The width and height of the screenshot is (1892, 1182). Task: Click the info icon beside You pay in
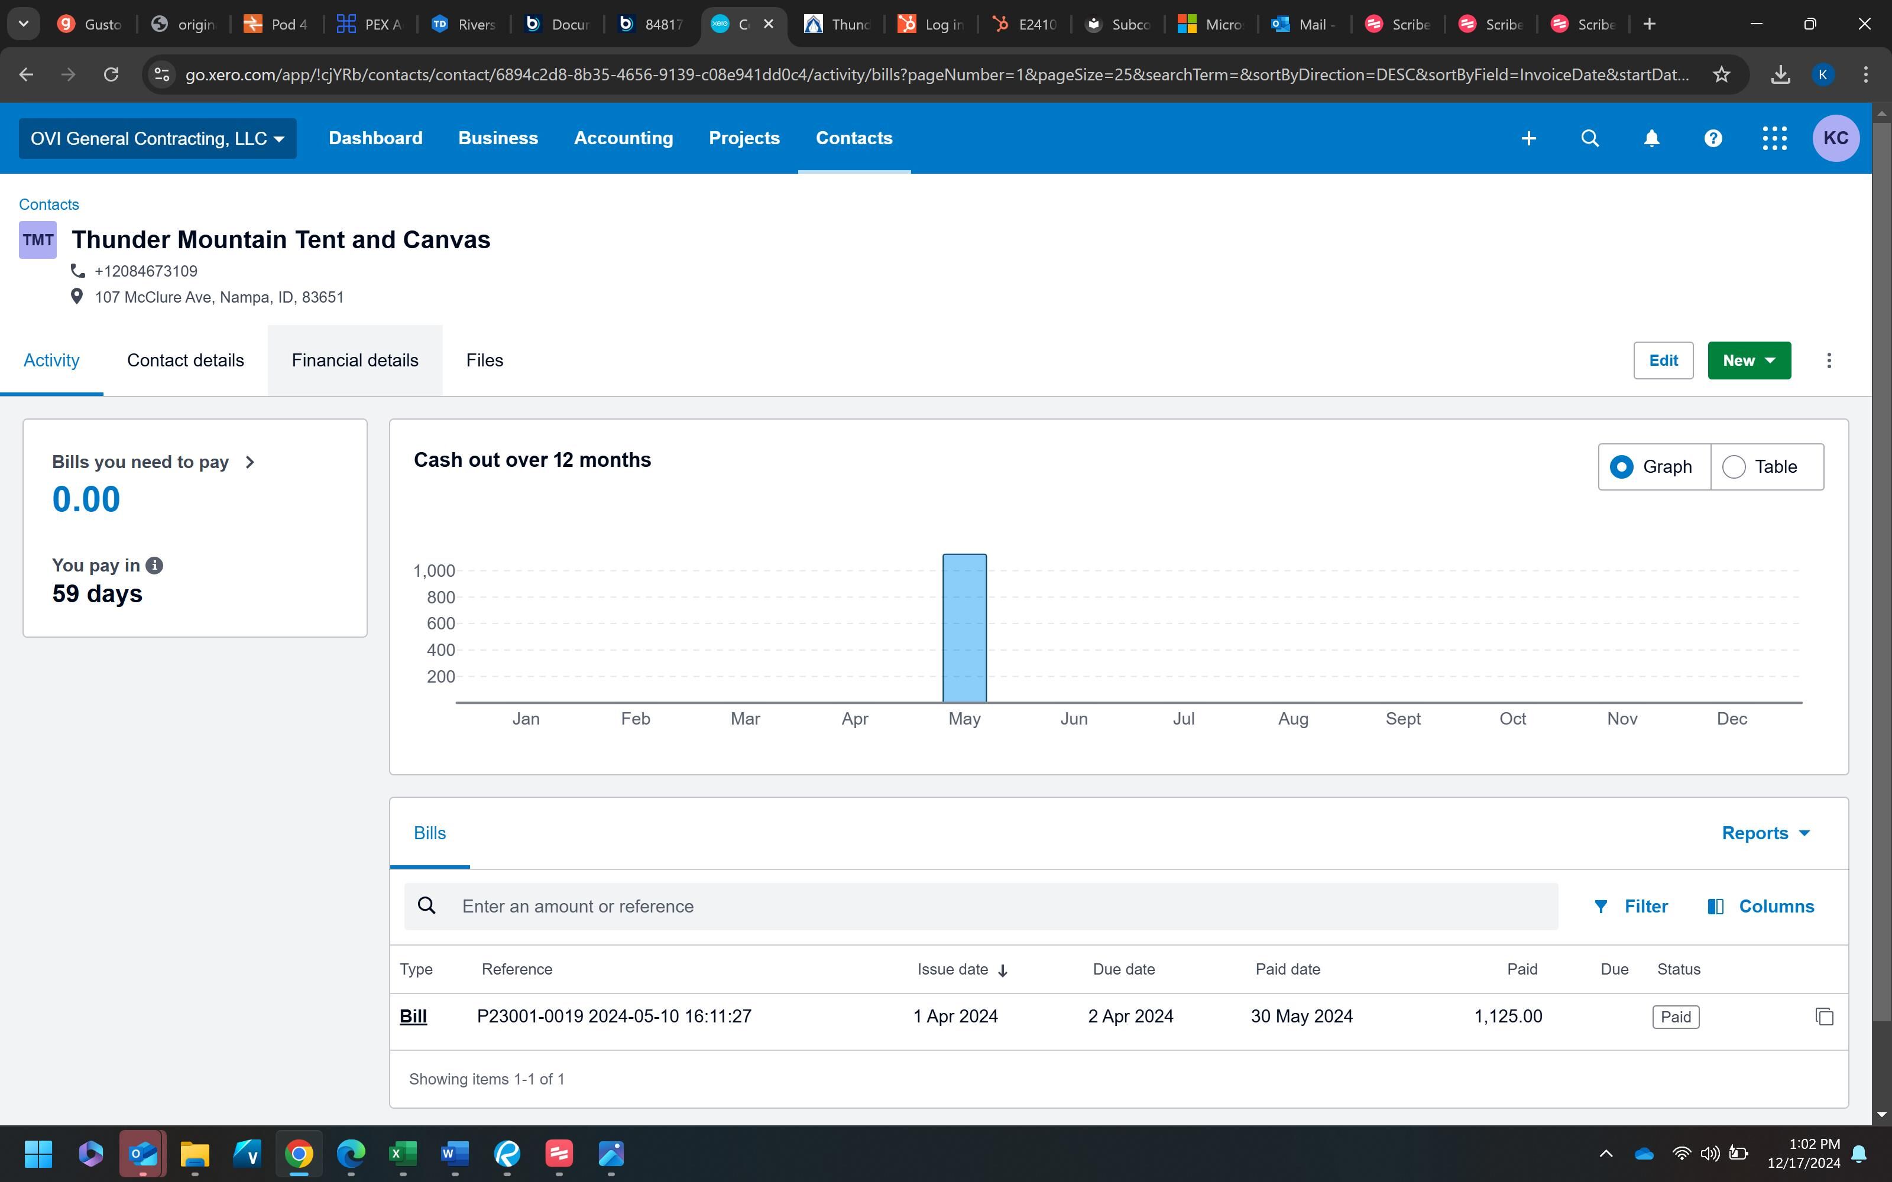click(x=155, y=565)
